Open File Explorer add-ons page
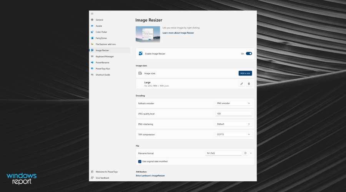Screen dimensions: 346x192 pyautogui.click(x=106, y=44)
